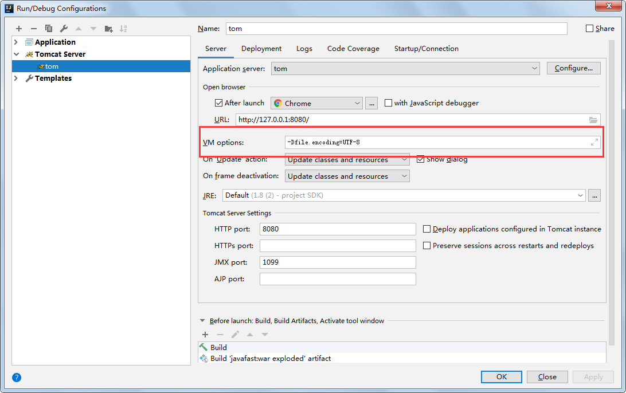Click the sort configurations alphabetically icon
Image resolution: width=626 pixels, height=393 pixels.
123,29
